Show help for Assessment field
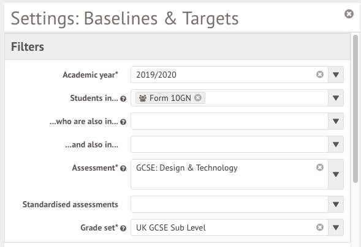This screenshot has width=361, height=247. [x=123, y=169]
